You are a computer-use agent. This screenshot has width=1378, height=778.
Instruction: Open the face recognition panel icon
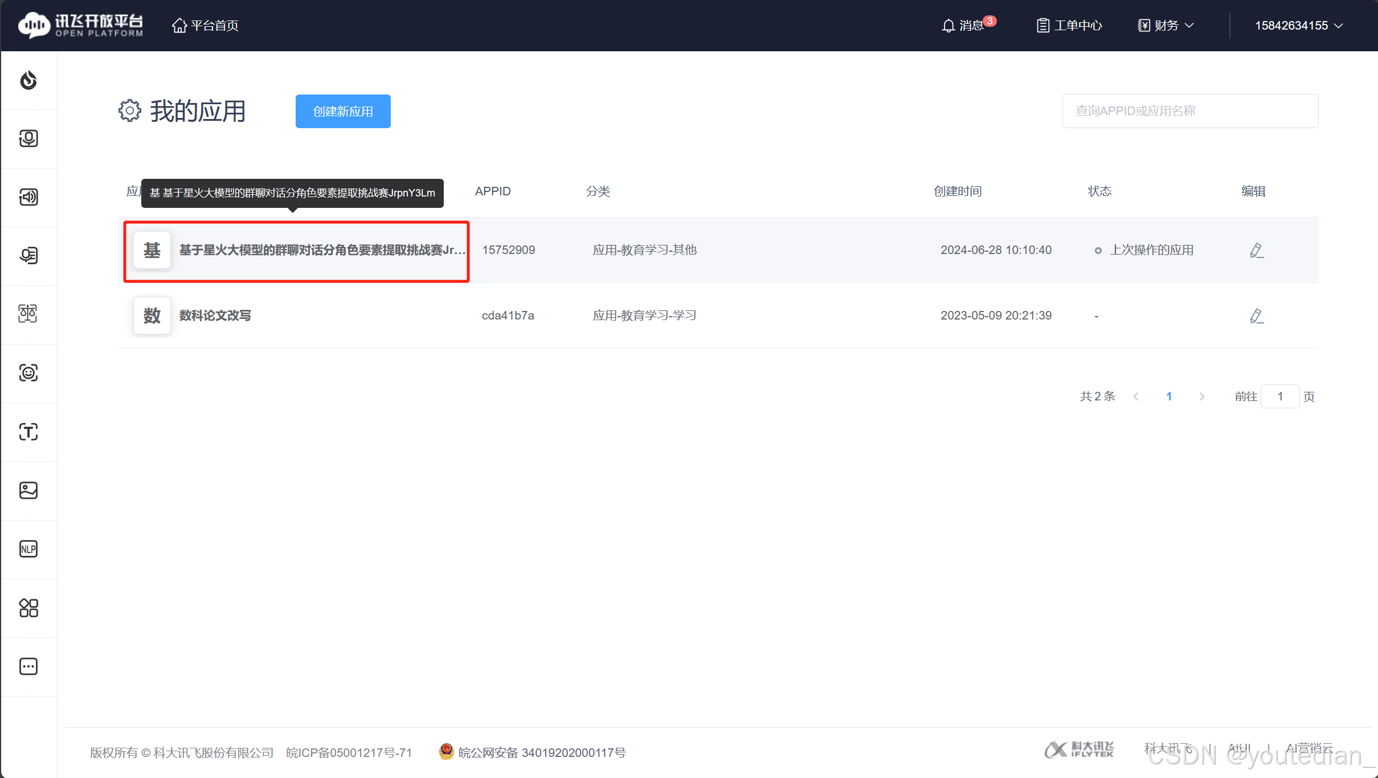tap(28, 373)
